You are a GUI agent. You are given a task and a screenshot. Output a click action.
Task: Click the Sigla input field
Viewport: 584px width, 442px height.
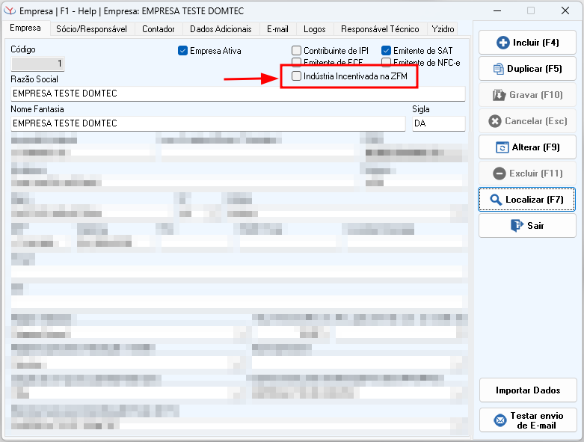pos(438,123)
